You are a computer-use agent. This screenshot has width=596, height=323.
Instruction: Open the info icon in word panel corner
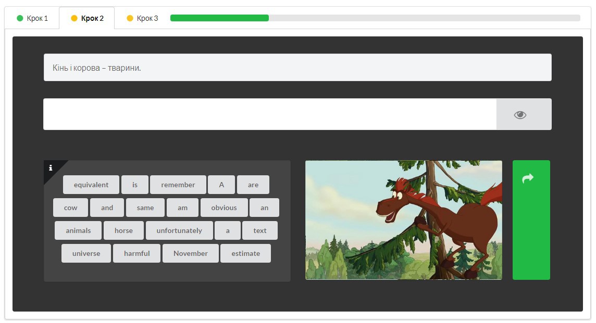pos(51,167)
